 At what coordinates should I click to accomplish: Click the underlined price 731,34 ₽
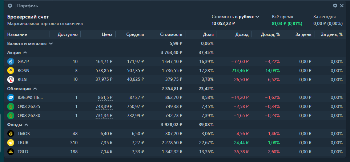pos(104,116)
